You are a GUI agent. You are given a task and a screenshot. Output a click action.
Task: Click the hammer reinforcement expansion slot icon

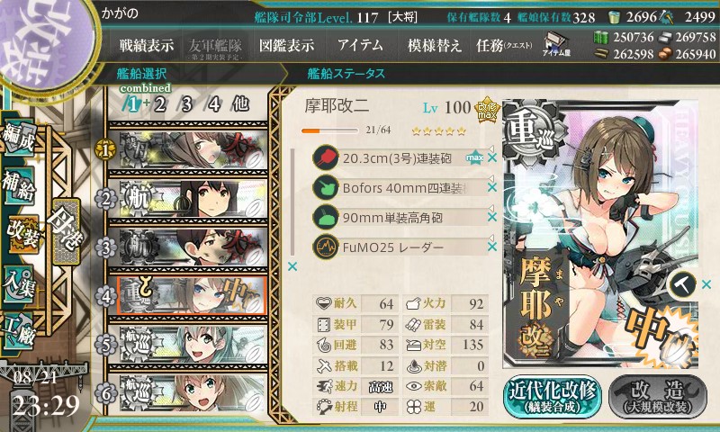tap(682, 284)
